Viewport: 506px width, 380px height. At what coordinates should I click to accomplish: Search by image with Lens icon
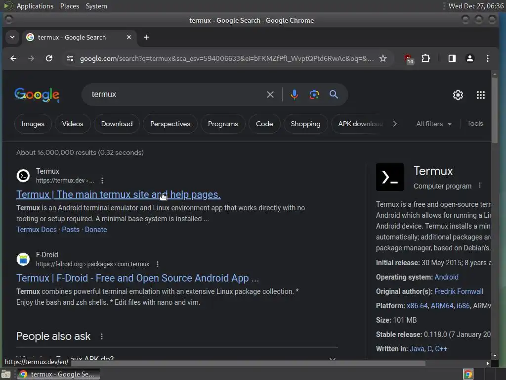314,95
